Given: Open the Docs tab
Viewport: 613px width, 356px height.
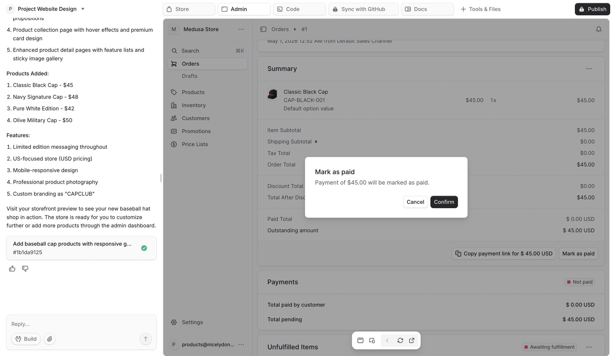Looking at the screenshot, I should [427, 9].
